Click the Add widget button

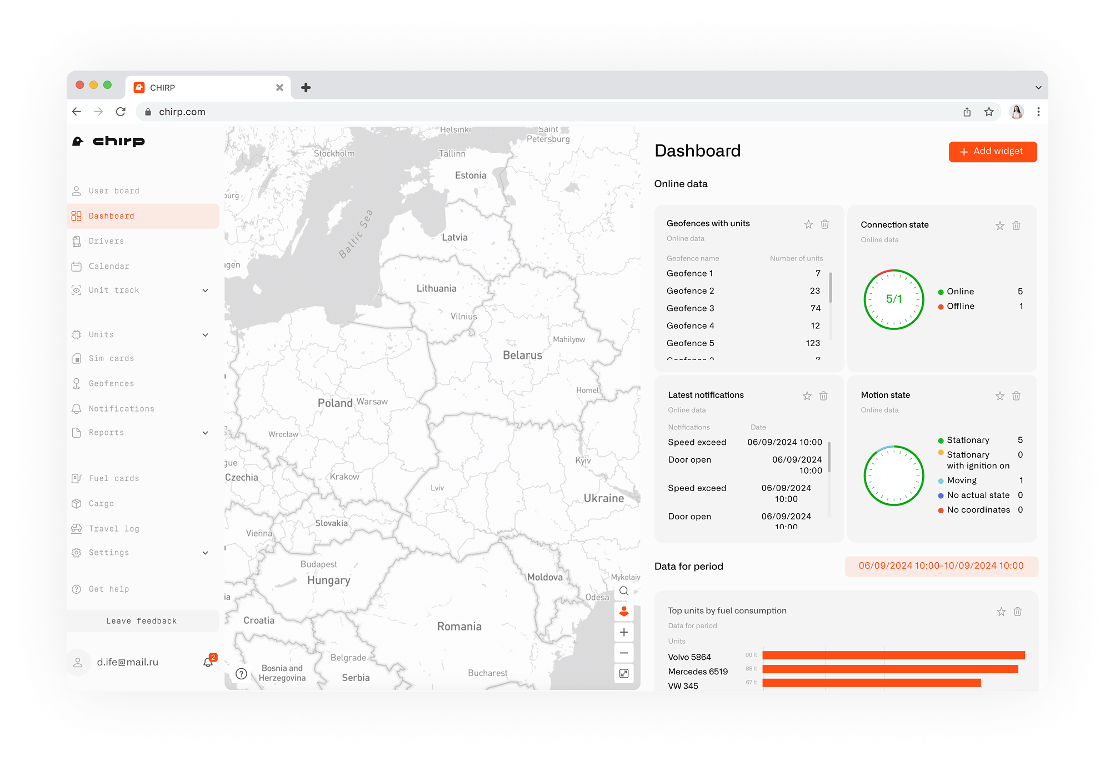tap(993, 152)
